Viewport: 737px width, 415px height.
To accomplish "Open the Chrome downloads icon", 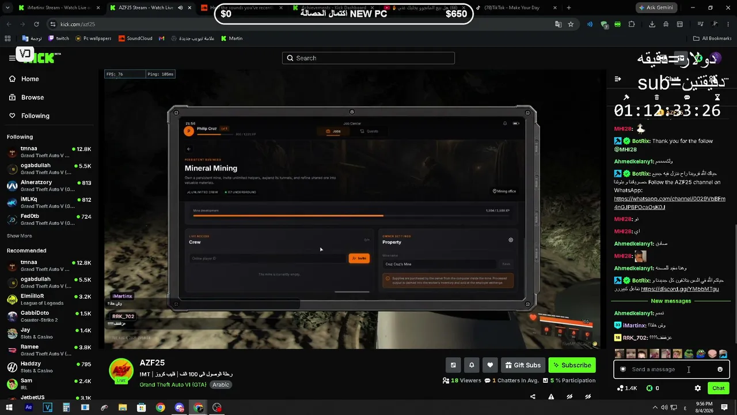I will pyautogui.click(x=652, y=24).
